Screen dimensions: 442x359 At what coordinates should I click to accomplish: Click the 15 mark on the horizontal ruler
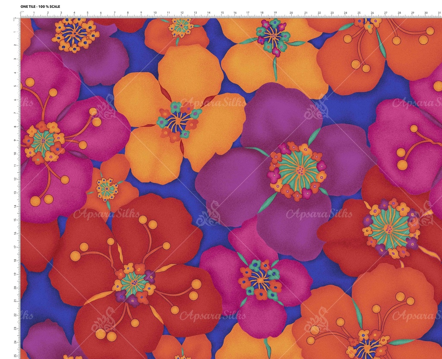(222, 13)
